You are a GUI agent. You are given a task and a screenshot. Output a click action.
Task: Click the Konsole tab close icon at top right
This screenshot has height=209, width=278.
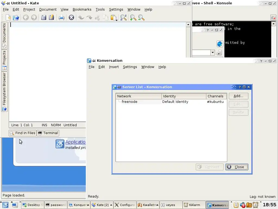273,17
